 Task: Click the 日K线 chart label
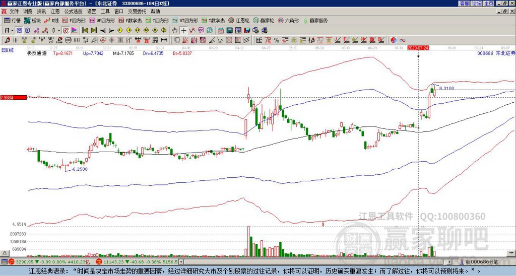tap(8, 50)
